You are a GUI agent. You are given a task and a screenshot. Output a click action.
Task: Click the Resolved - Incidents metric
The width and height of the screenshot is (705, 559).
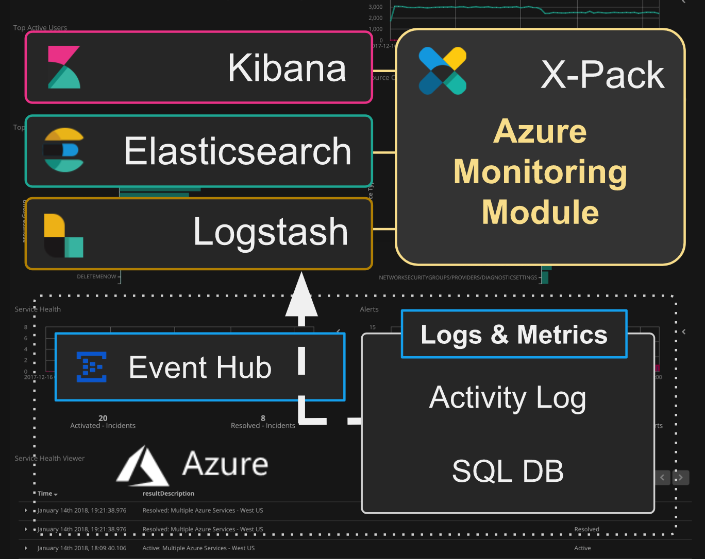(x=263, y=422)
